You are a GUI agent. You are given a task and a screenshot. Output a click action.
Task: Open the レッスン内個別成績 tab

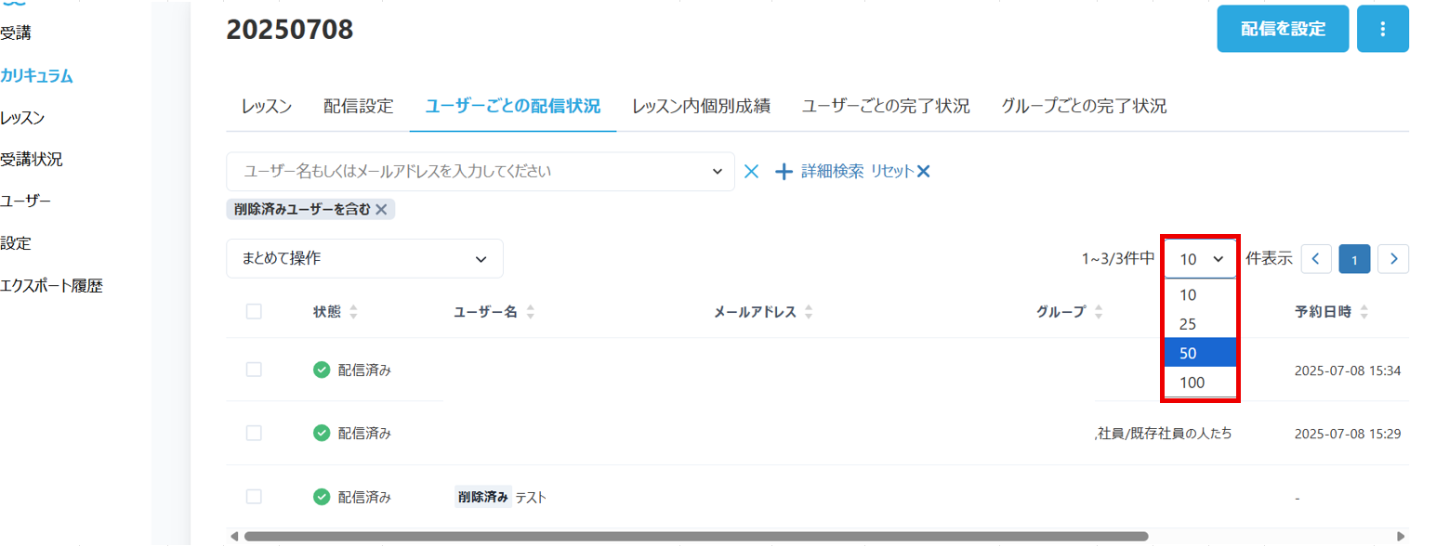(x=702, y=107)
